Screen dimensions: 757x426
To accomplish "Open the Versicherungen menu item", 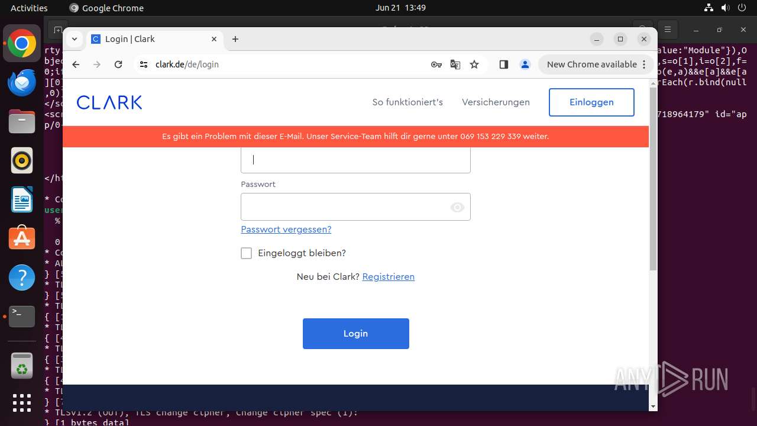I will (496, 102).
